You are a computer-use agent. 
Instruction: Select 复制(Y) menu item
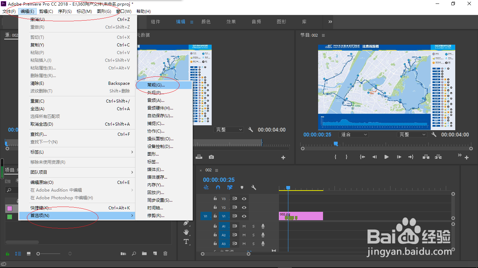coord(77,45)
